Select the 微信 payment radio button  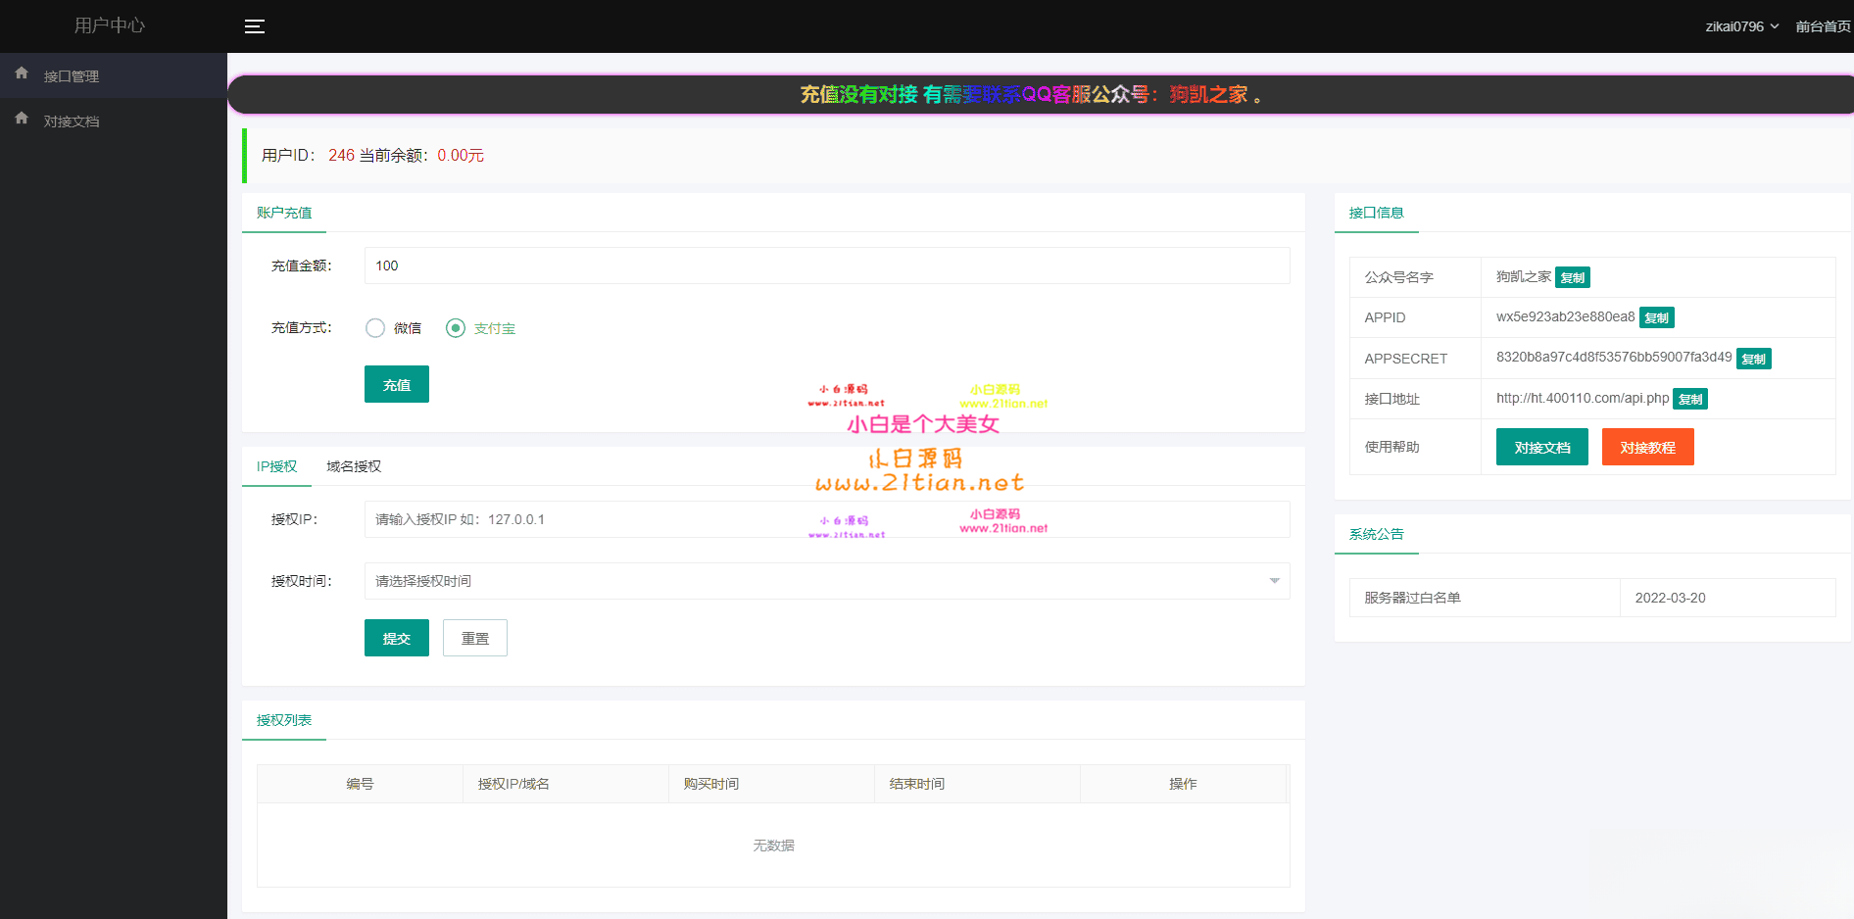(374, 327)
